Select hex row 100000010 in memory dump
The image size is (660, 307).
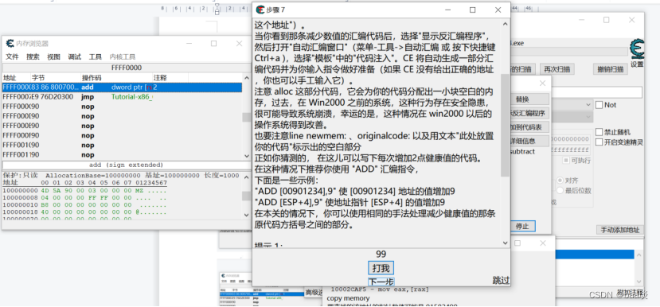tap(85, 206)
